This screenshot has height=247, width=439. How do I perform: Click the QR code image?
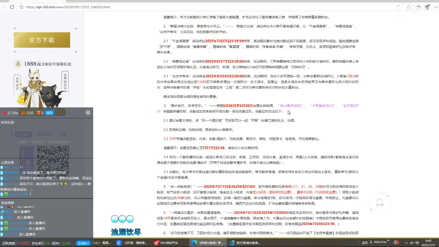[52, 158]
